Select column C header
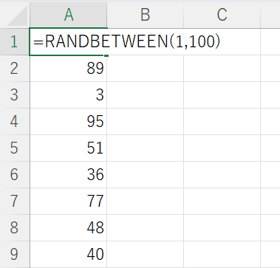280x268 pixels. [x=222, y=16]
